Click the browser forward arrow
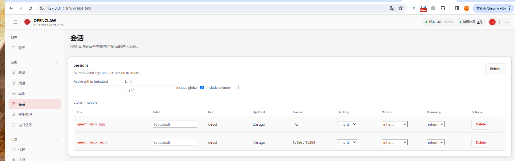Image resolution: width=515 pixels, height=161 pixels. (x=21, y=8)
